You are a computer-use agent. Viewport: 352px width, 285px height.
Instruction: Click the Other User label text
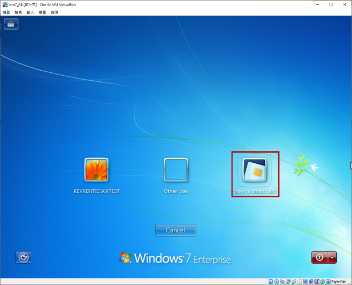(x=176, y=191)
